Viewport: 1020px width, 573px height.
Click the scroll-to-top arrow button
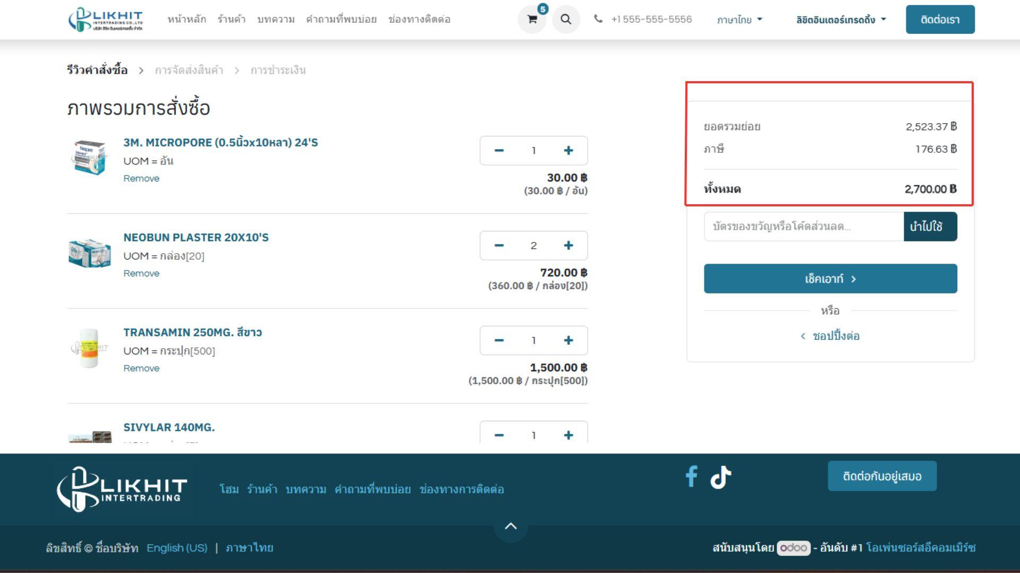(x=511, y=526)
